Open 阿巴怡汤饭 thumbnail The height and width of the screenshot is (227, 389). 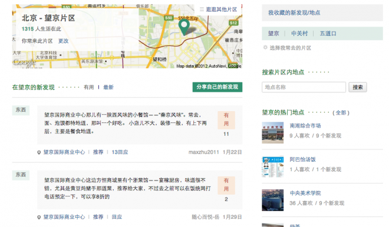coord(273,166)
